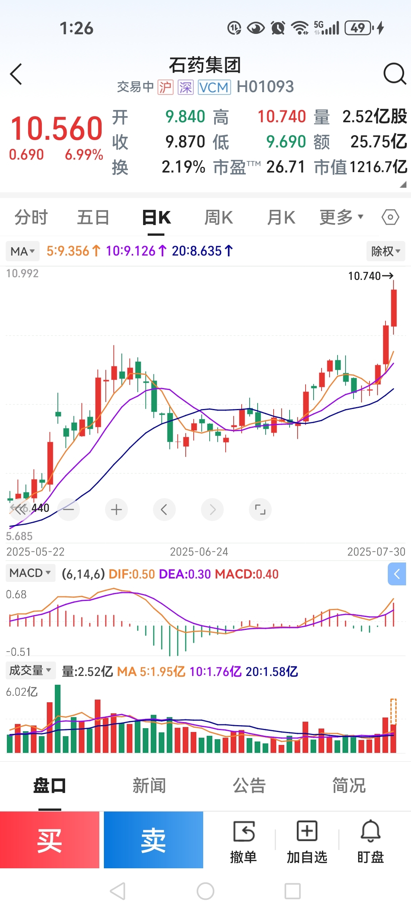Select 月K monthly candlestick tab

pyautogui.click(x=281, y=217)
